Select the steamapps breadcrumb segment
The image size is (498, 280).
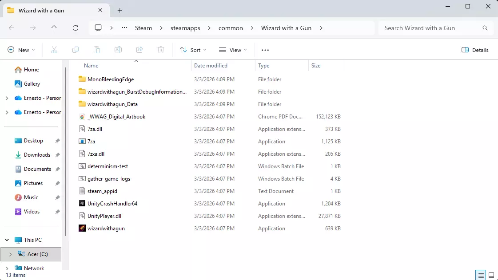point(185,28)
